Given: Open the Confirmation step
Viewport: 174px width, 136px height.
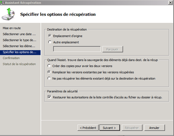Looking at the screenshot, I should [11, 58].
